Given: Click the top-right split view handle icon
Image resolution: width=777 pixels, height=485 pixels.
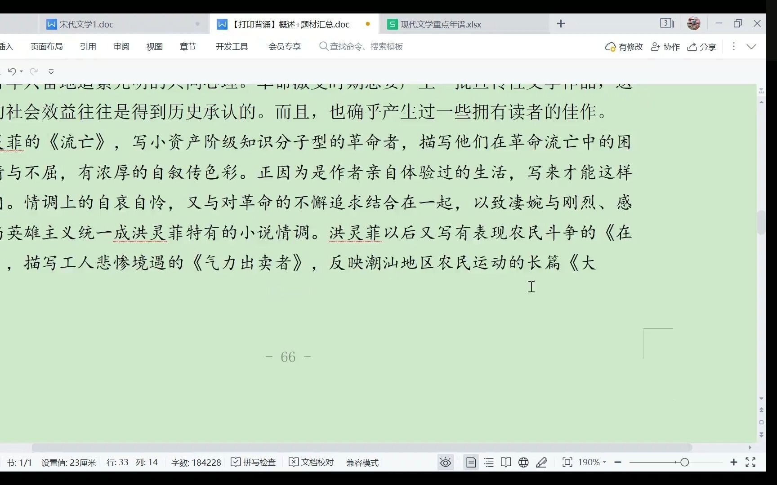Looking at the screenshot, I should [761, 91].
